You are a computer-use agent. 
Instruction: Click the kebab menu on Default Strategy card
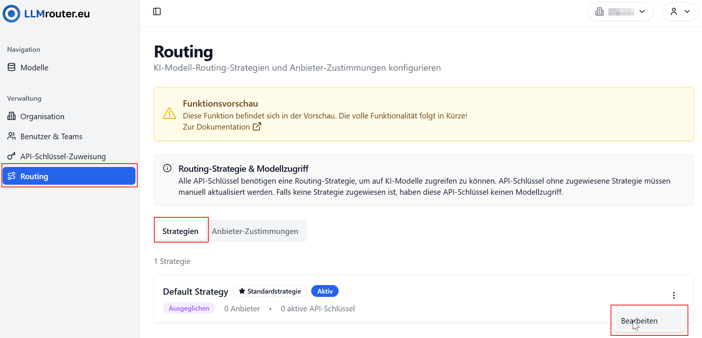(674, 295)
